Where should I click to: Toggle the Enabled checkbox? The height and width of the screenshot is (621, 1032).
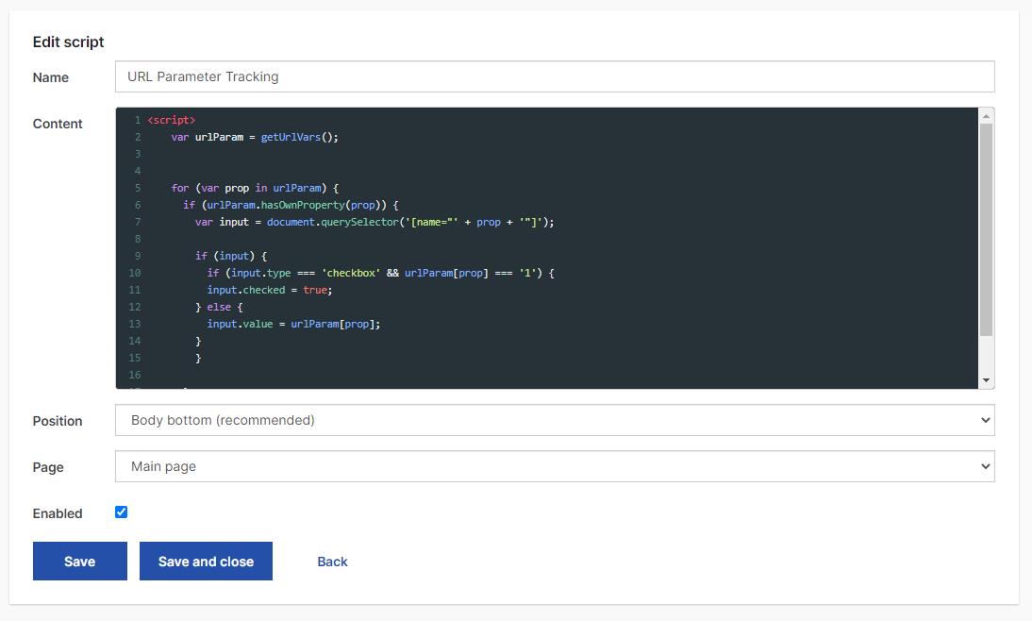point(121,512)
